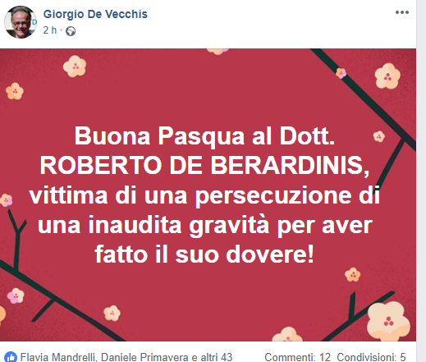Click the small pink flower on the upper-right branch
The width and height of the screenshot is (426, 362).
click(341, 73)
